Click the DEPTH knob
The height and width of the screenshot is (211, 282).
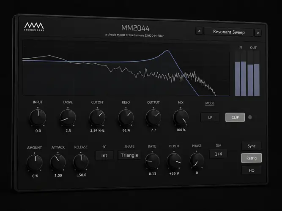pos(174,160)
